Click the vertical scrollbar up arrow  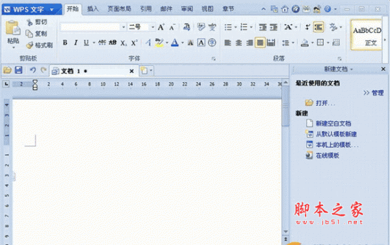[x=285, y=83]
